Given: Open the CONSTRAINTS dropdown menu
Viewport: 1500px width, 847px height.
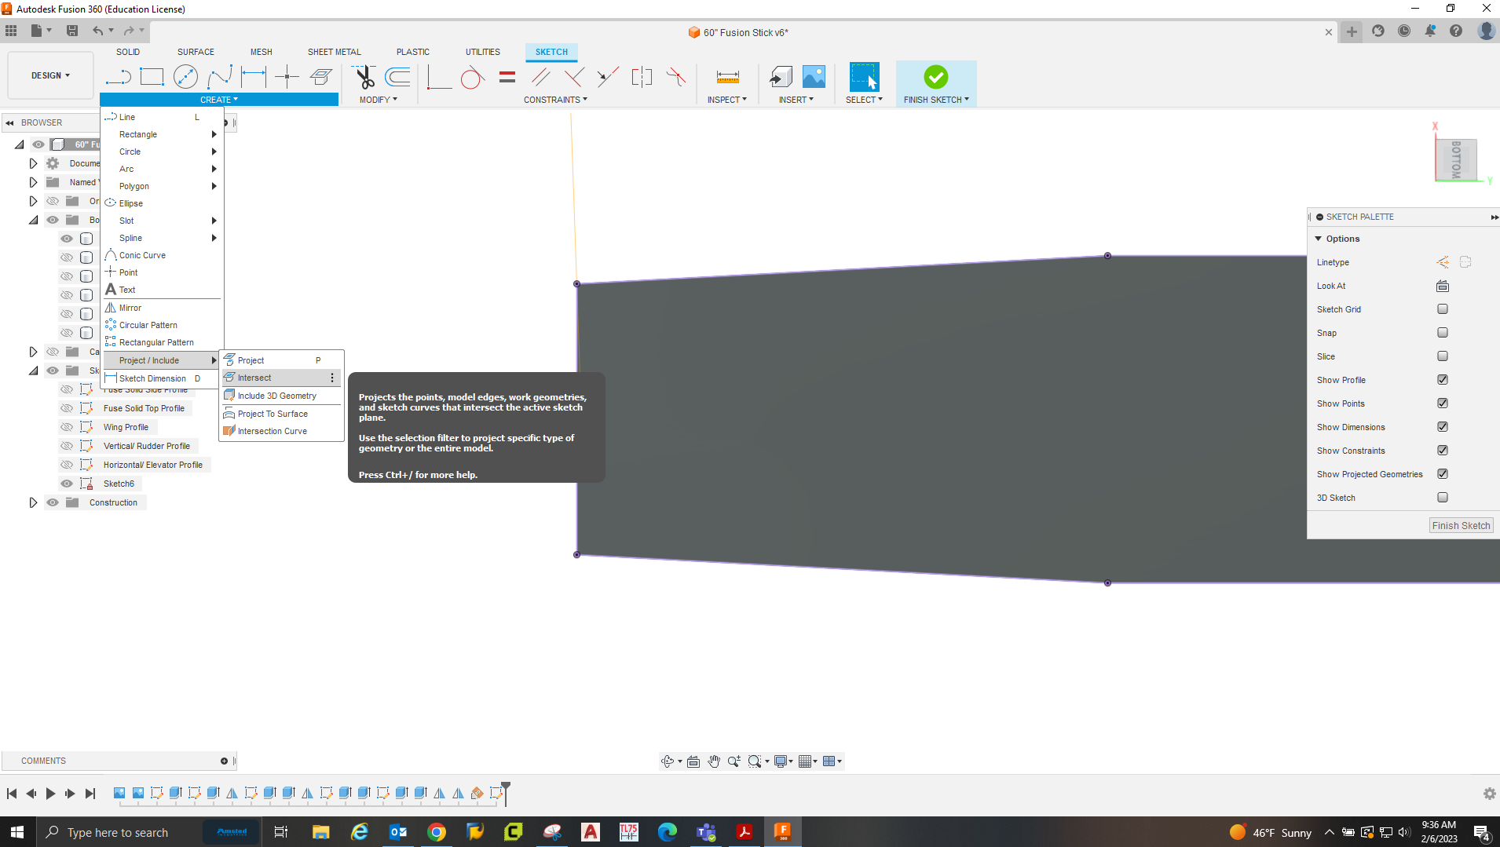Looking at the screenshot, I should [x=555, y=100].
